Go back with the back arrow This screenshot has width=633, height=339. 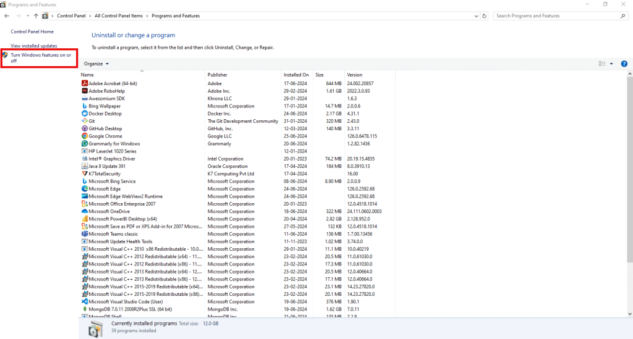(7, 15)
